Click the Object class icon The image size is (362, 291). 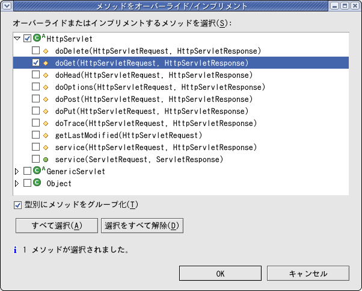coord(37,183)
